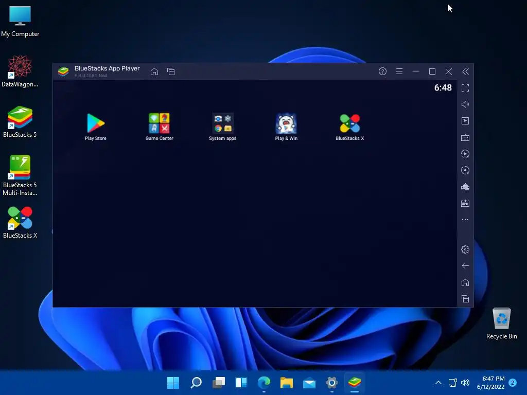Select the DataWagon desktop shortcut
Image resolution: width=527 pixels, height=395 pixels.
point(20,71)
